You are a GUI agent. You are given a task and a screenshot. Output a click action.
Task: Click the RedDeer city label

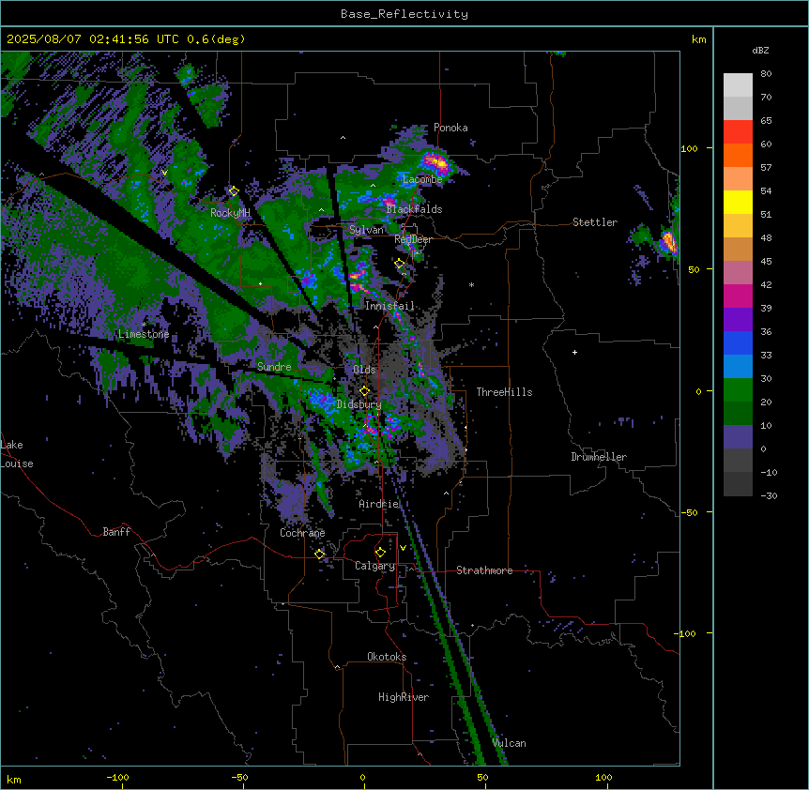point(413,239)
